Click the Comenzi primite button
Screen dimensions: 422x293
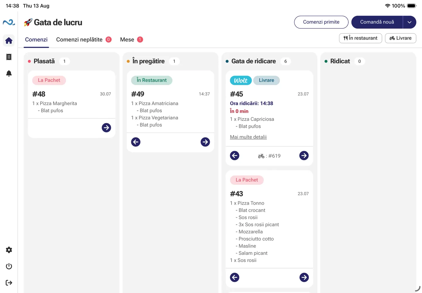click(321, 22)
